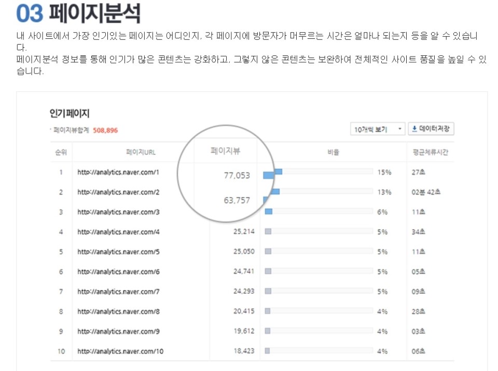This screenshot has height=371, width=498.
Task: Select page view value 19,612
Action: click(244, 331)
